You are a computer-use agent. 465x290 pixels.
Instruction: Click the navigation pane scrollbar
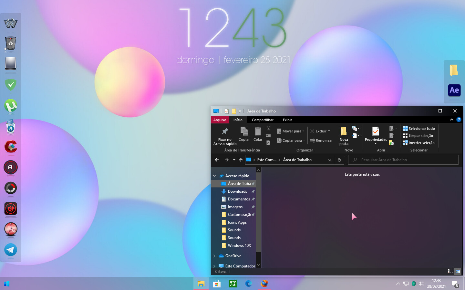(x=258, y=213)
